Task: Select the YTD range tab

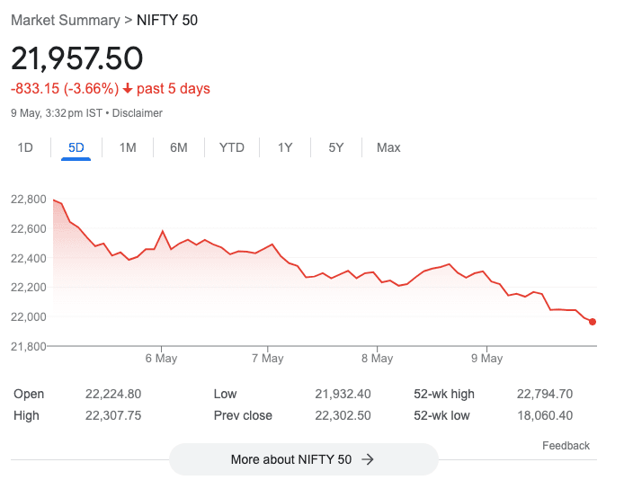Action: coord(232,147)
